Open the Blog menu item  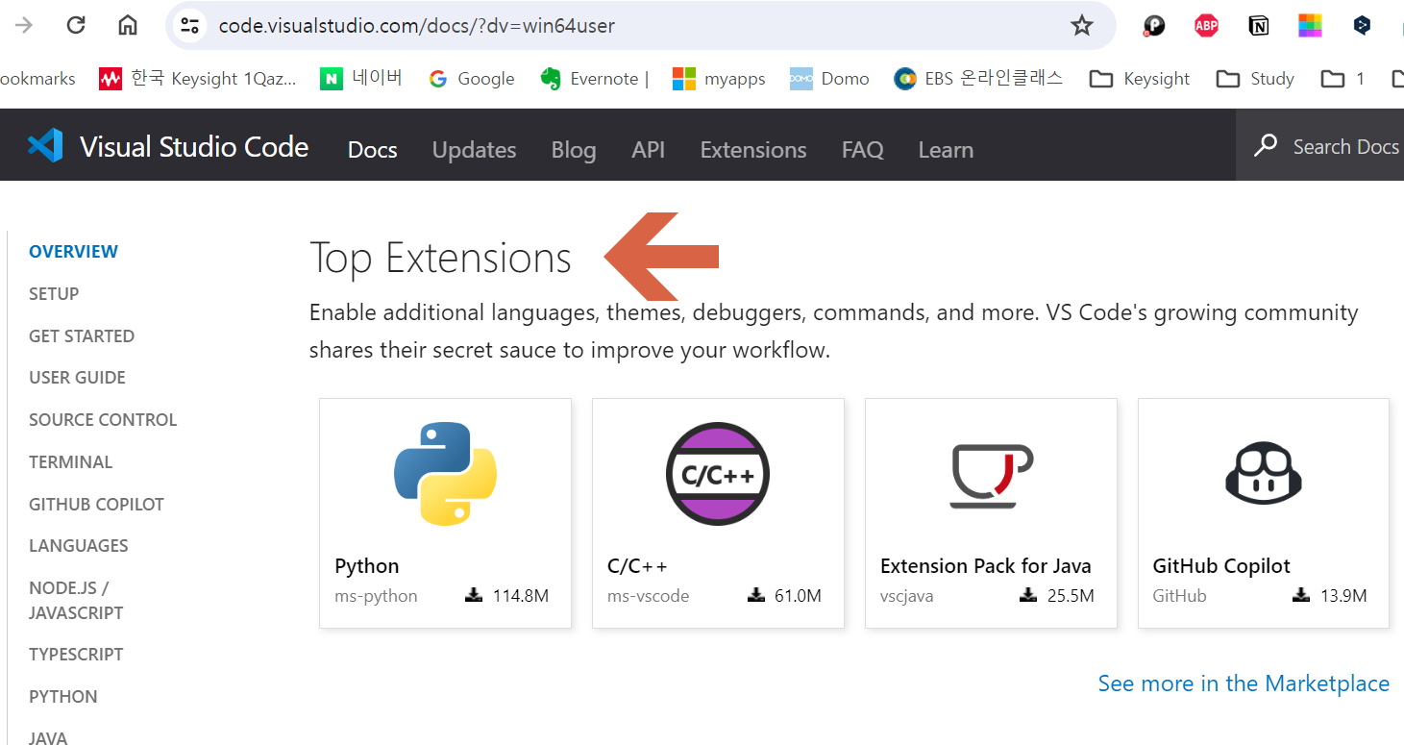click(x=574, y=150)
